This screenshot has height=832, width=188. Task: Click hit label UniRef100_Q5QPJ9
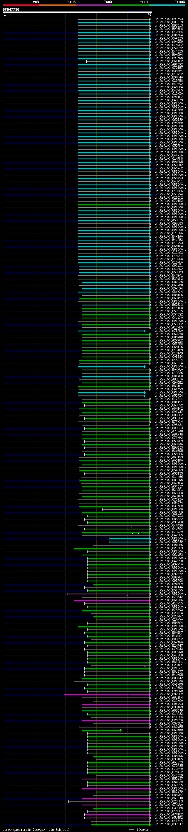click(169, 542)
